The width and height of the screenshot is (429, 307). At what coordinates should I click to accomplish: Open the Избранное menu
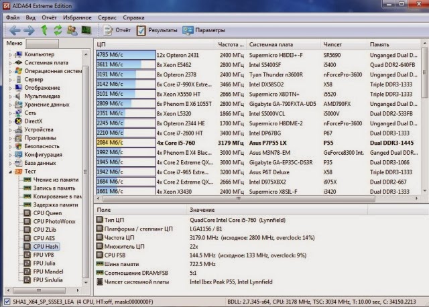coord(77,17)
